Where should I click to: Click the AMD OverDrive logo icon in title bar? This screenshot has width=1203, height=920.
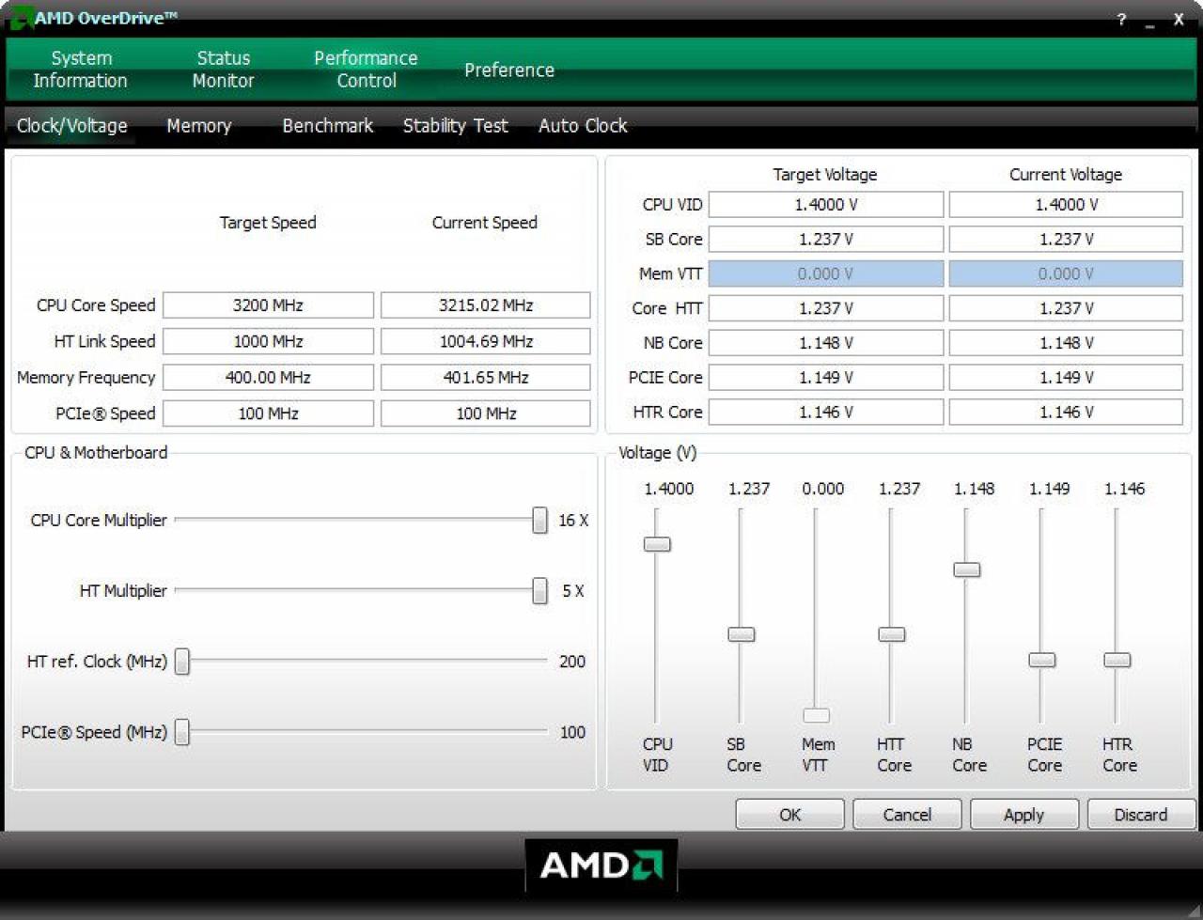21,17
